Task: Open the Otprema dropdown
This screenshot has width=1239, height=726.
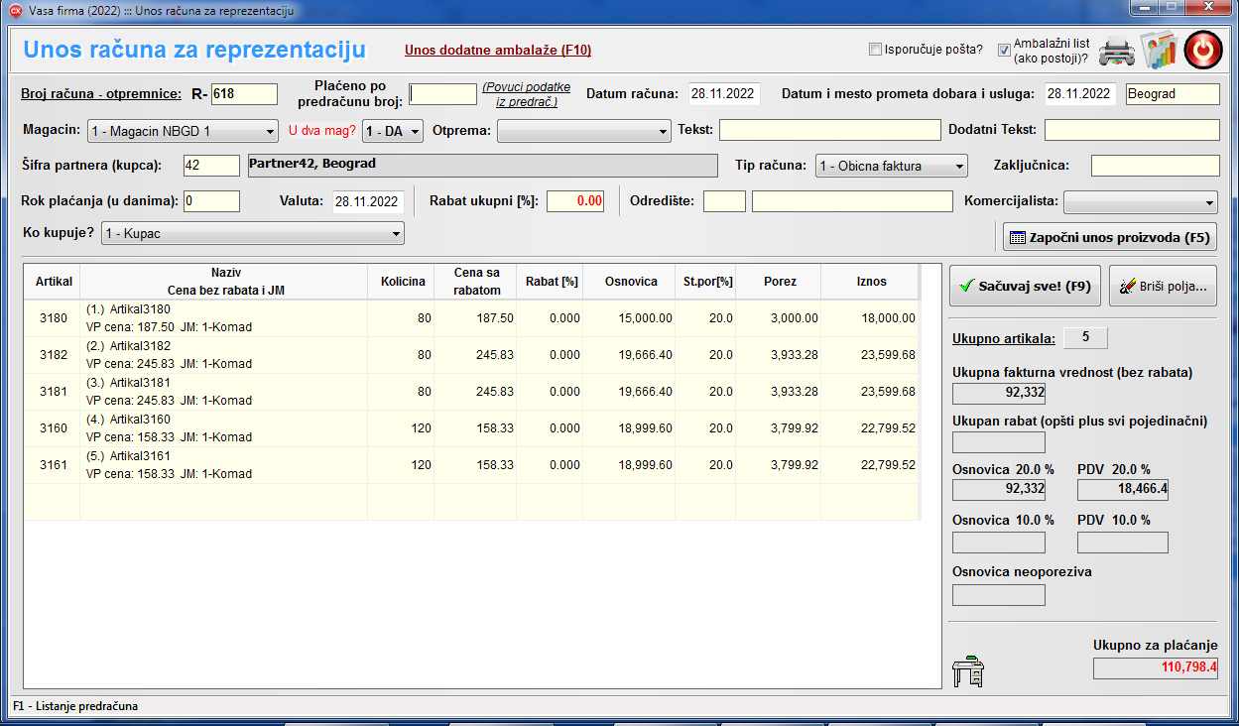Action: pyautogui.click(x=584, y=131)
